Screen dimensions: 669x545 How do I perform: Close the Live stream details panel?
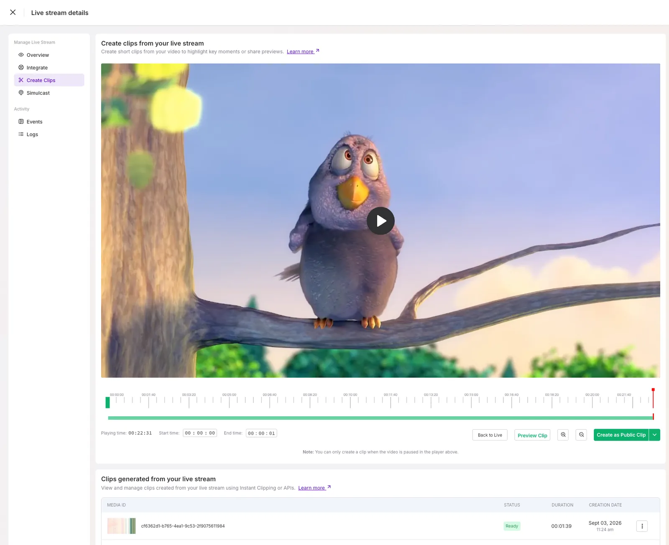(x=13, y=13)
